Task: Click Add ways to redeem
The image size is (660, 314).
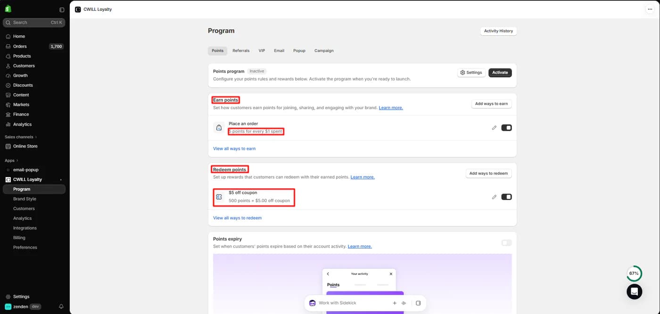Action: point(488,173)
